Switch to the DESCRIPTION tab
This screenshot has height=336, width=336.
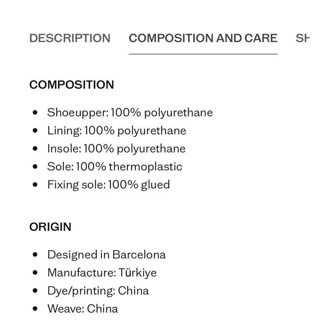point(70,38)
